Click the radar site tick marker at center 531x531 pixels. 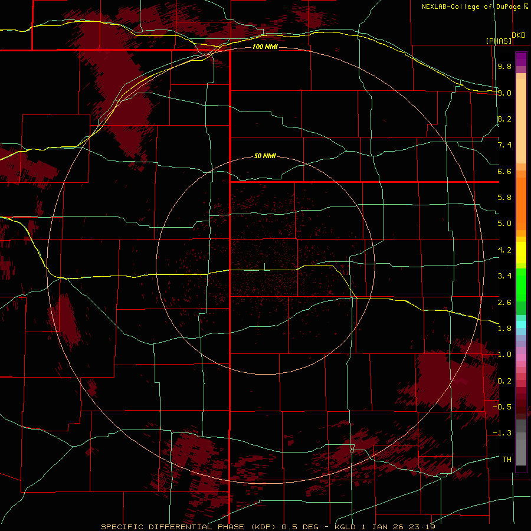pos(264,267)
